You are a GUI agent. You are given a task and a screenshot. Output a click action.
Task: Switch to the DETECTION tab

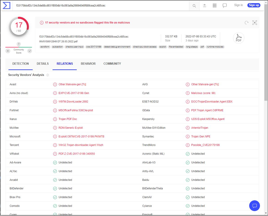point(21,64)
